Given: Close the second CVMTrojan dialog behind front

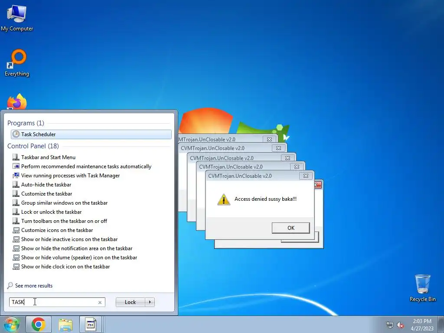Looking at the screenshot, I should pos(297,167).
